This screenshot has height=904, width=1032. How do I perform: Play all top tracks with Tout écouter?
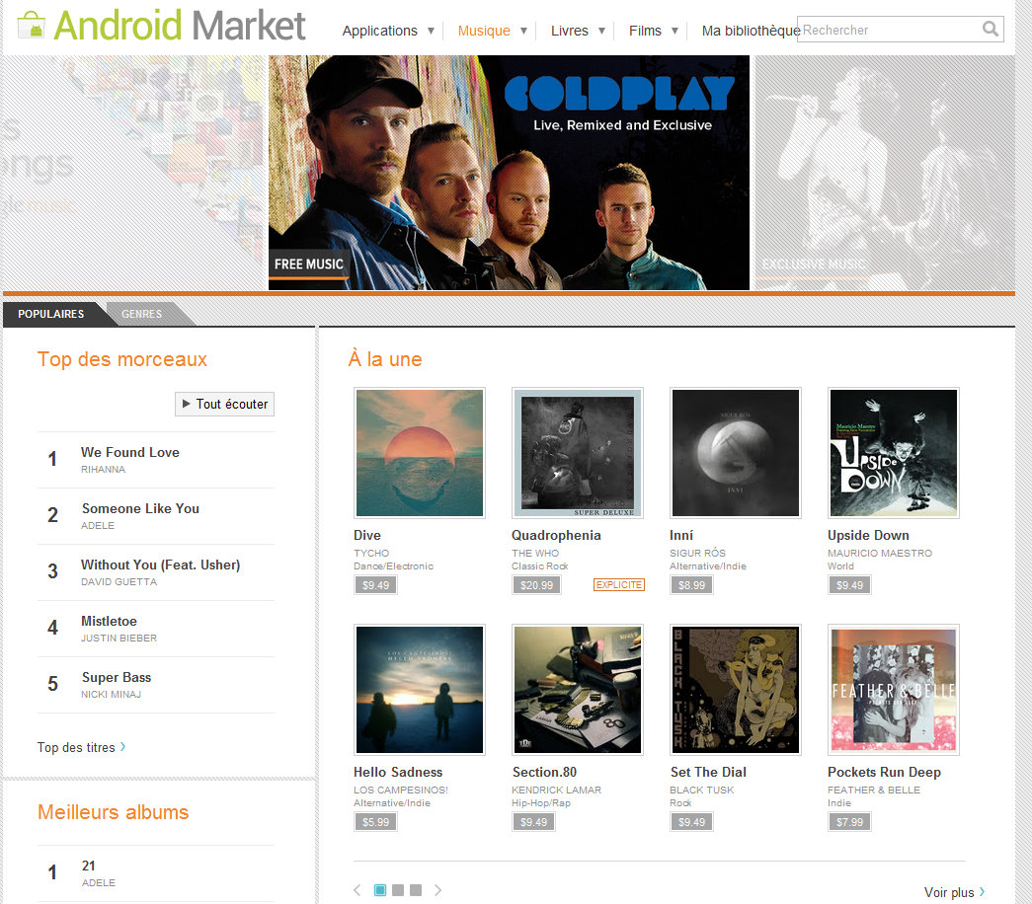click(224, 404)
